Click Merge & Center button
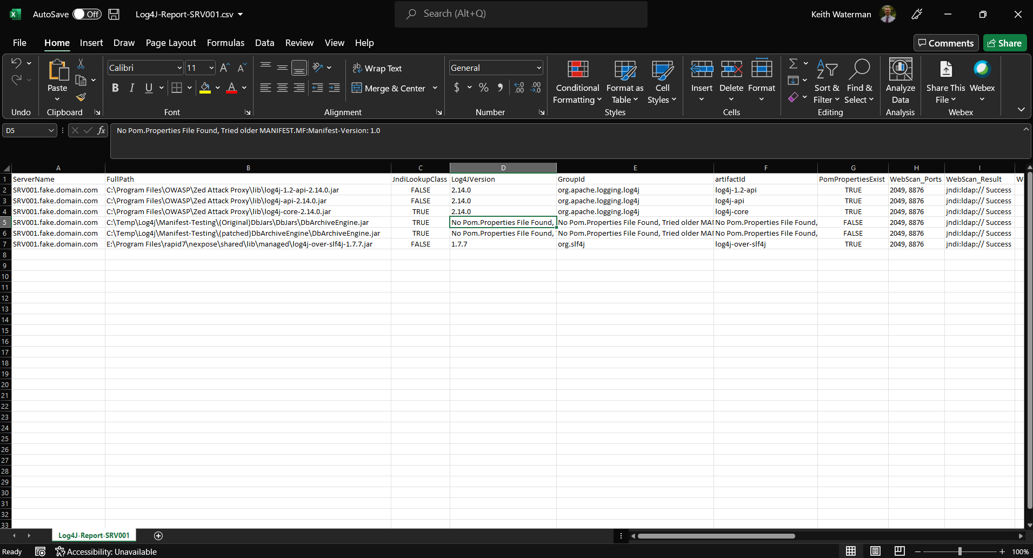Image resolution: width=1033 pixels, height=558 pixels. point(389,88)
